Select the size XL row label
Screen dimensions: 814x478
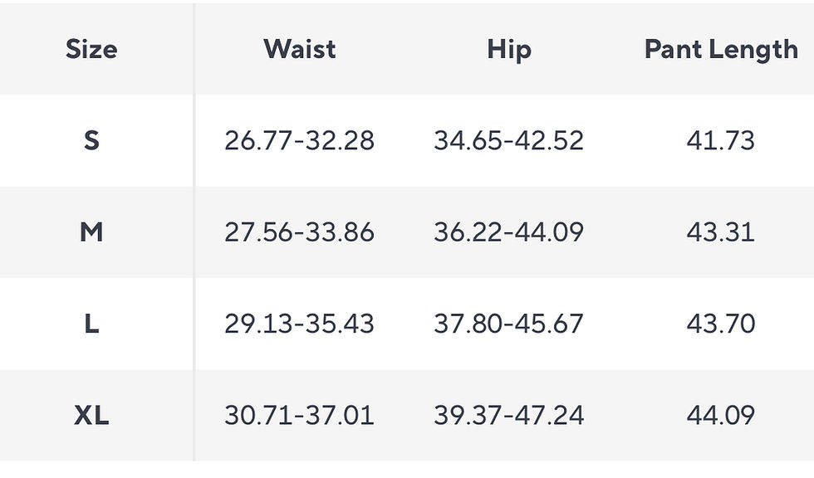pos(91,414)
